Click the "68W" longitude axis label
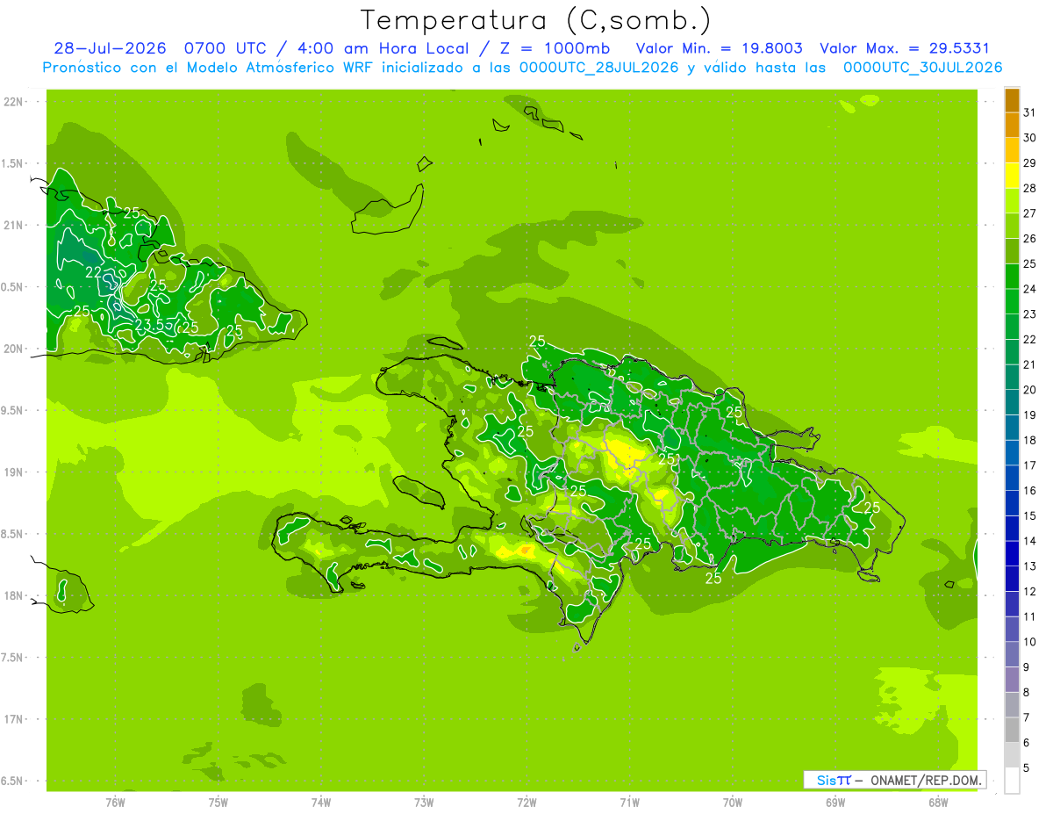1053x814 pixels. click(x=937, y=802)
